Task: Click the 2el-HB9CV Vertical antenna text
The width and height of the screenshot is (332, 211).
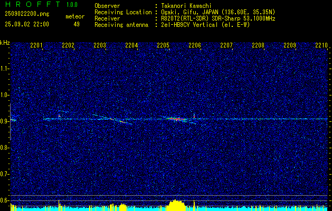Action: [205, 25]
